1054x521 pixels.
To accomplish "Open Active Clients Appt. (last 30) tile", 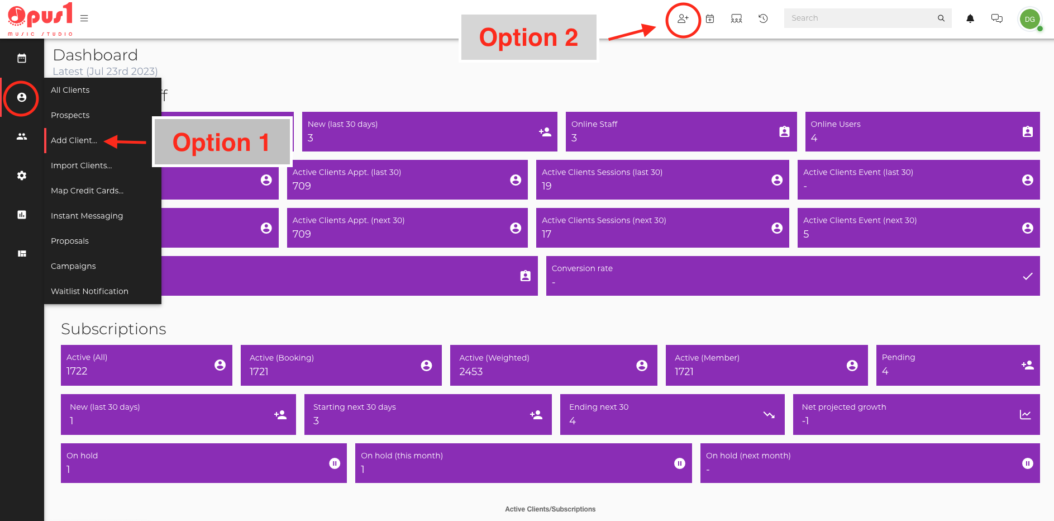I will (x=407, y=180).
